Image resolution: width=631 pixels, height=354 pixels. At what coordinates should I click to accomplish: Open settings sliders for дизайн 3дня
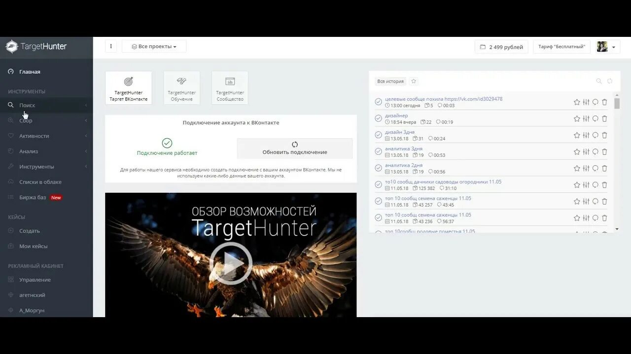click(x=586, y=135)
